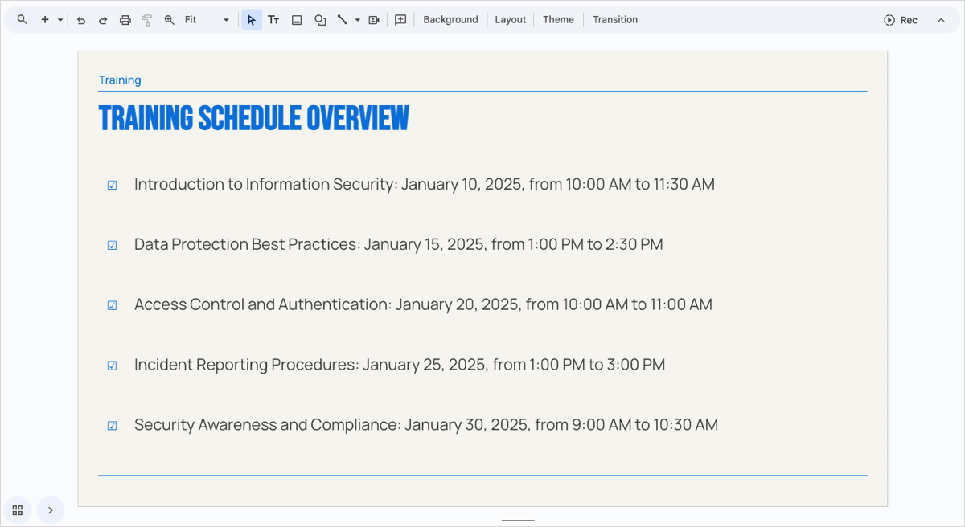Select the 'Training' label text
This screenshot has width=965, height=527.
(x=120, y=80)
